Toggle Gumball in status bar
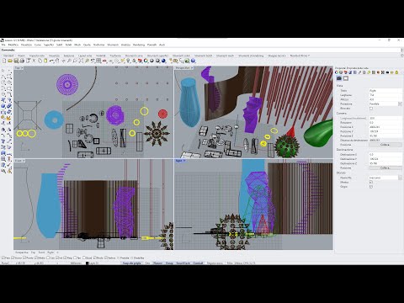404x303 pixels. coord(198,263)
